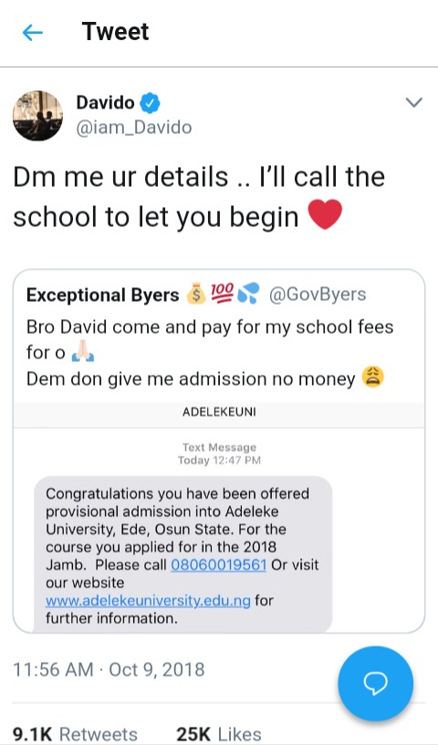Screen dimensions: 438x745
Task: Tap the floating reply bubble button
Action: 375,683
